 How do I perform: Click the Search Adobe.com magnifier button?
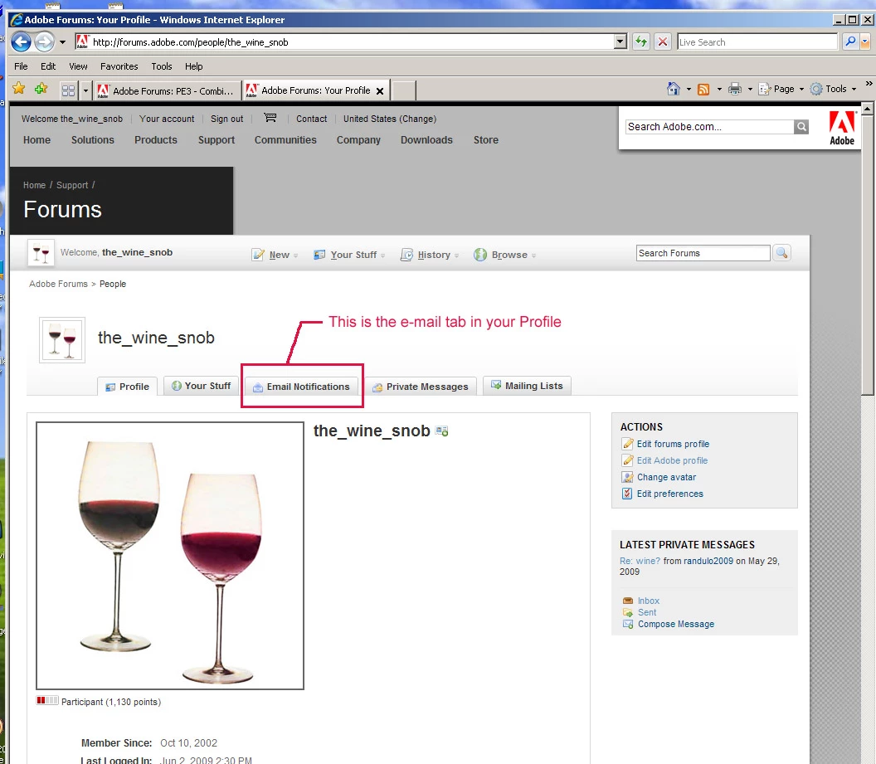801,127
